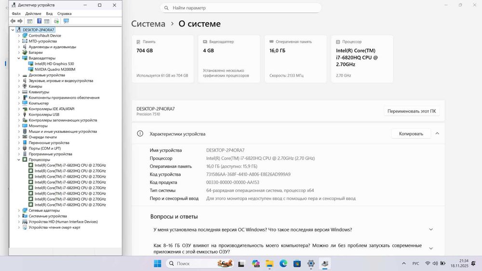Click product code 00330-80000-00000-AA153

[233, 182]
